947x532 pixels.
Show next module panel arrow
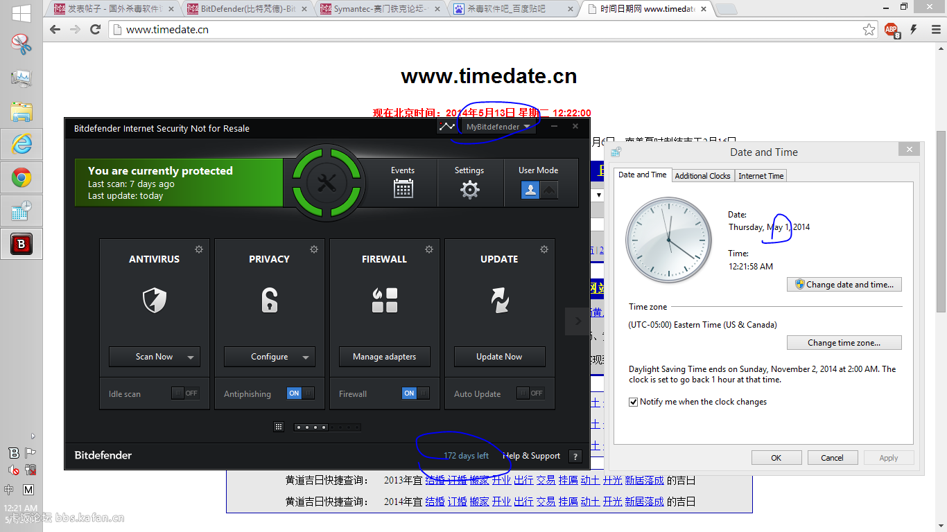(577, 321)
